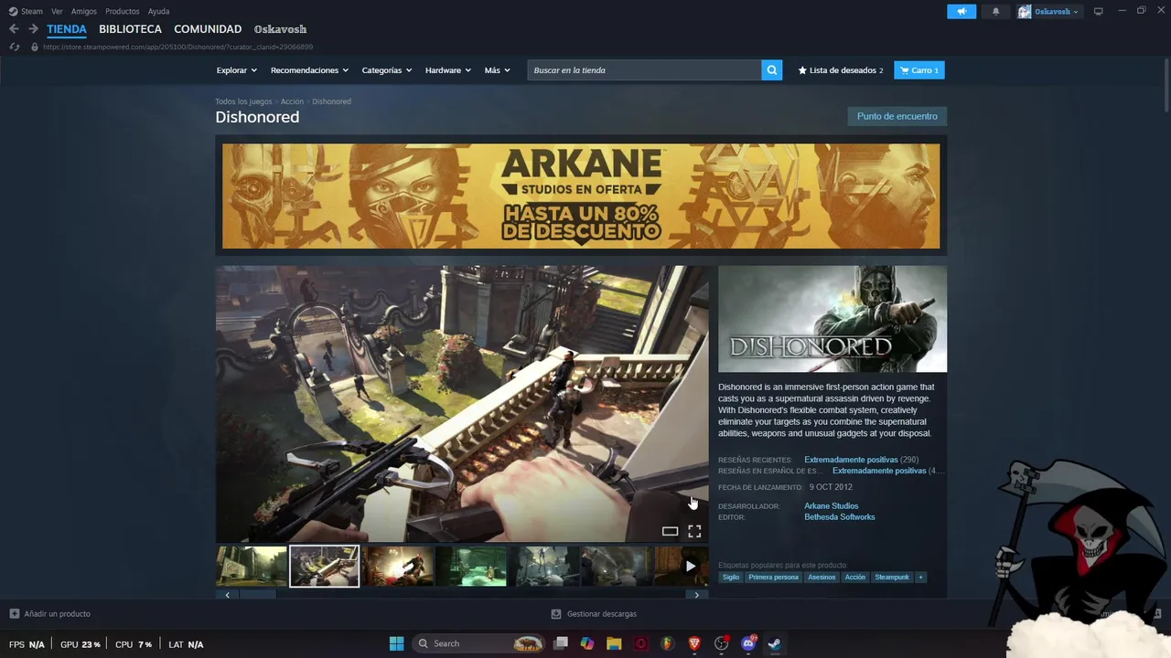Select the Asesinos tag

pos(822,578)
